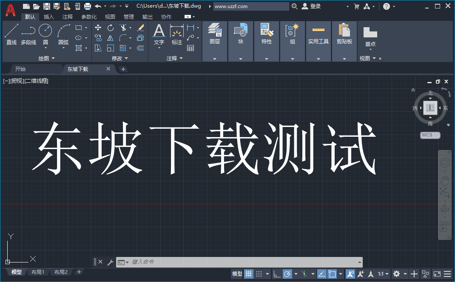
Task: Switch to the 布局1 layout tab
Action: 37,272
